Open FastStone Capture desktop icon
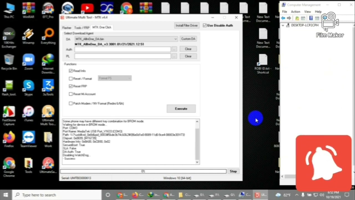 (9, 116)
